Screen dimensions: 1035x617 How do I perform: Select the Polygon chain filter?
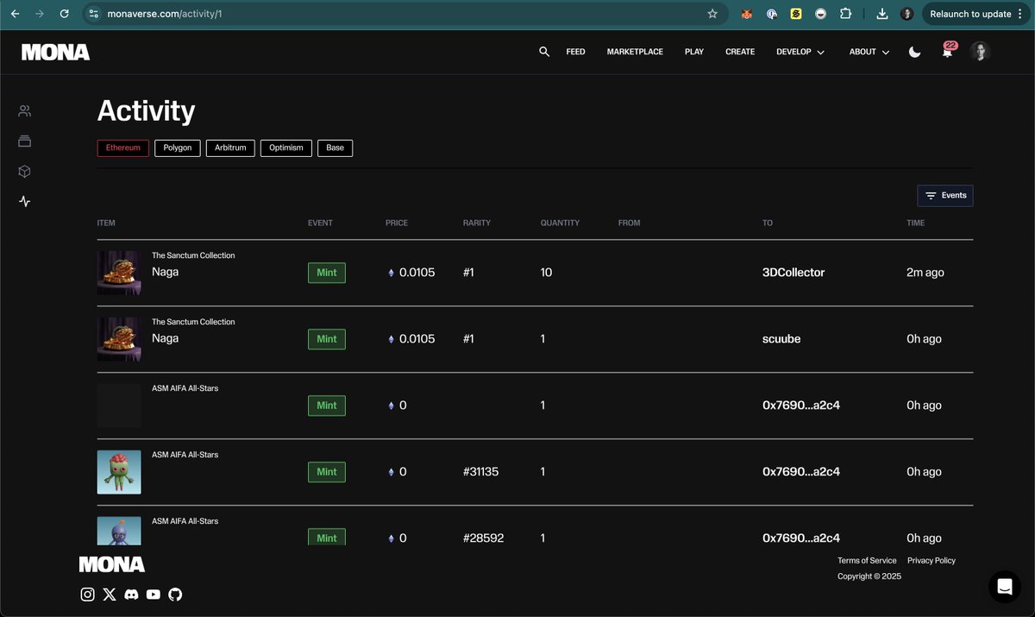click(x=178, y=148)
